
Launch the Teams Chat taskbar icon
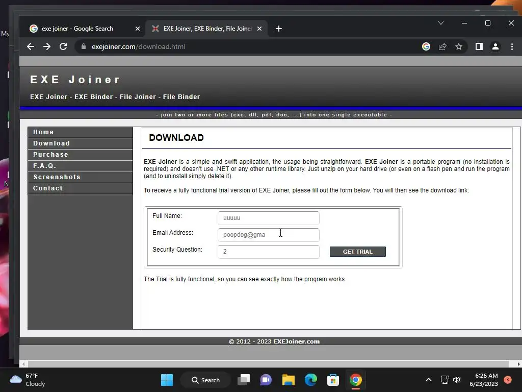266,380
